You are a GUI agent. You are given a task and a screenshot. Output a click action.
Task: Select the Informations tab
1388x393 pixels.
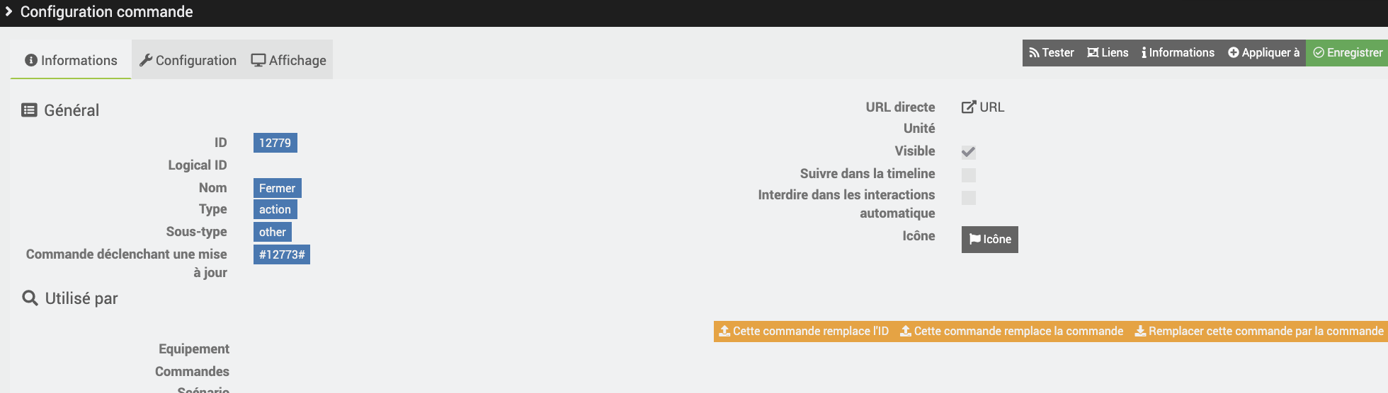pyautogui.click(x=71, y=60)
